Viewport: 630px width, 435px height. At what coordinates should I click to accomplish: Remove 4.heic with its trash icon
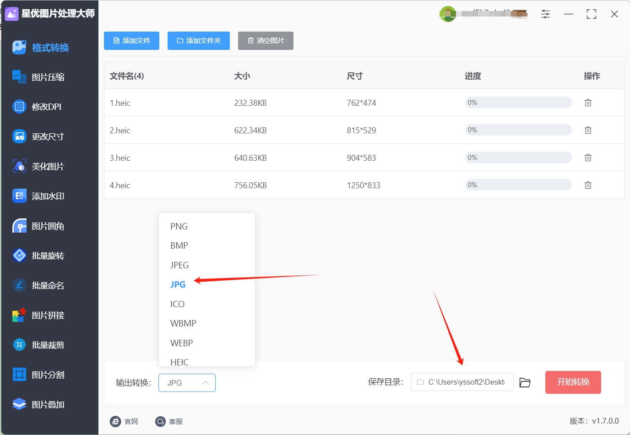588,185
